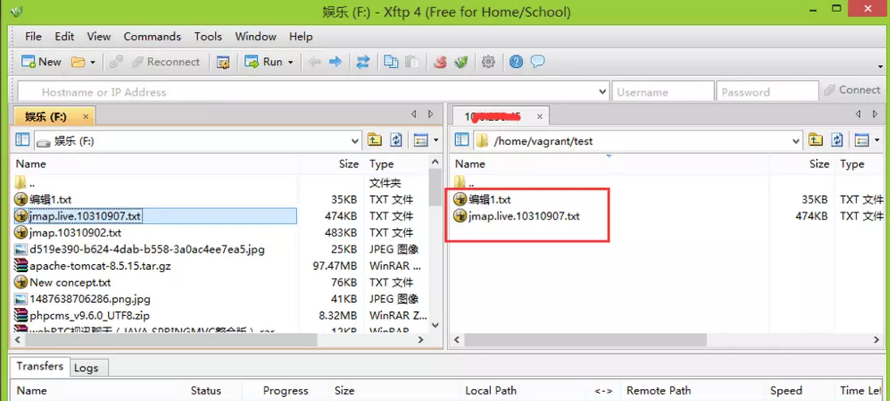Select jmap.live.10310907.txt in the remote pane
Image resolution: width=890 pixels, height=401 pixels.
tap(524, 215)
